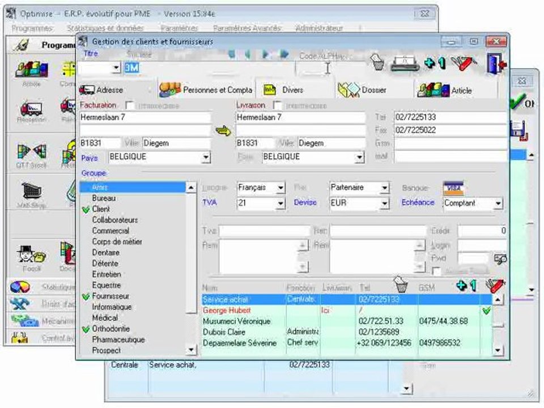Click the blue Titre label
The width and height of the screenshot is (544, 408).
(x=91, y=53)
